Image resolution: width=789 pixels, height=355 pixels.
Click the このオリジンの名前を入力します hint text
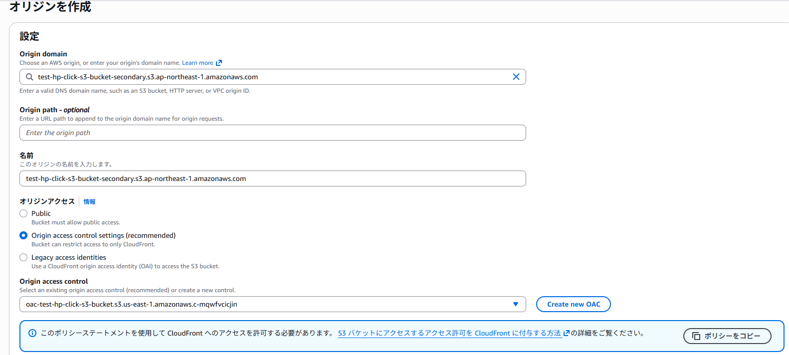(x=66, y=164)
